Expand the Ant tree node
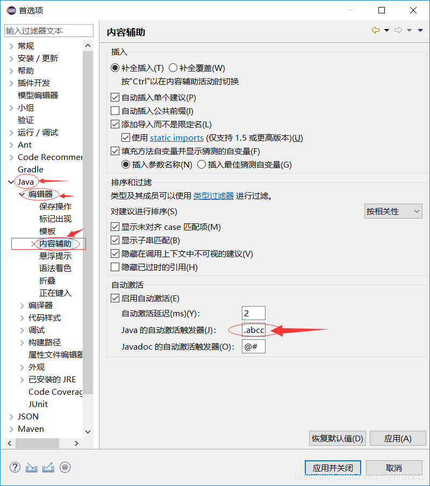Screen dimensions: 430x486 [x=11, y=145]
